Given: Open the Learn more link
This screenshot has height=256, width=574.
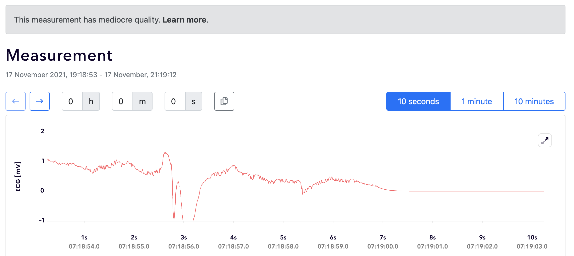Looking at the screenshot, I should (184, 20).
